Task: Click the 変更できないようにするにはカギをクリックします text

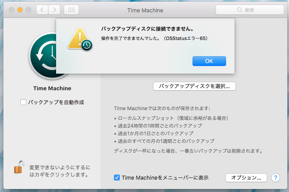Action: (x=60, y=171)
